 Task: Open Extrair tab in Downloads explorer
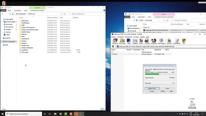(x=164, y=14)
